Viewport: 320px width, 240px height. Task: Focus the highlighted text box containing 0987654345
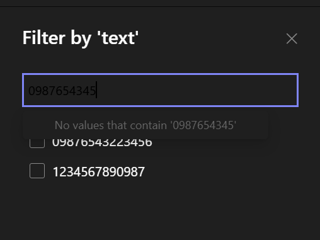point(160,90)
